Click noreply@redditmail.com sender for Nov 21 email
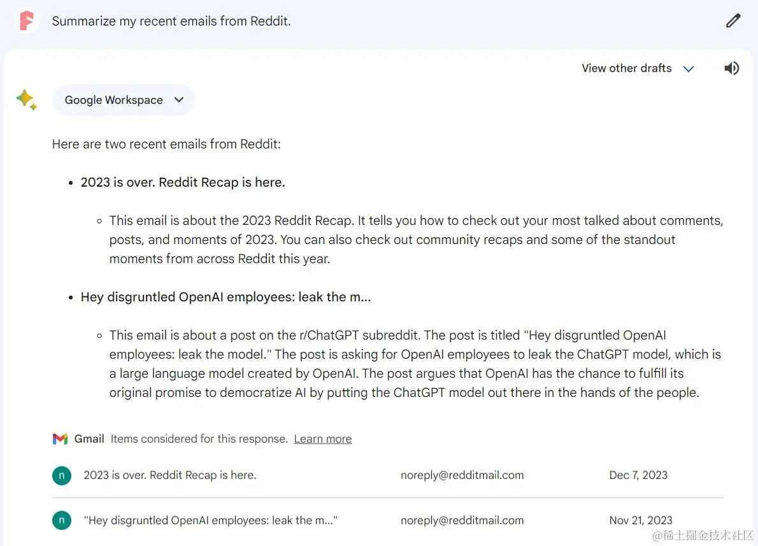 coord(462,521)
